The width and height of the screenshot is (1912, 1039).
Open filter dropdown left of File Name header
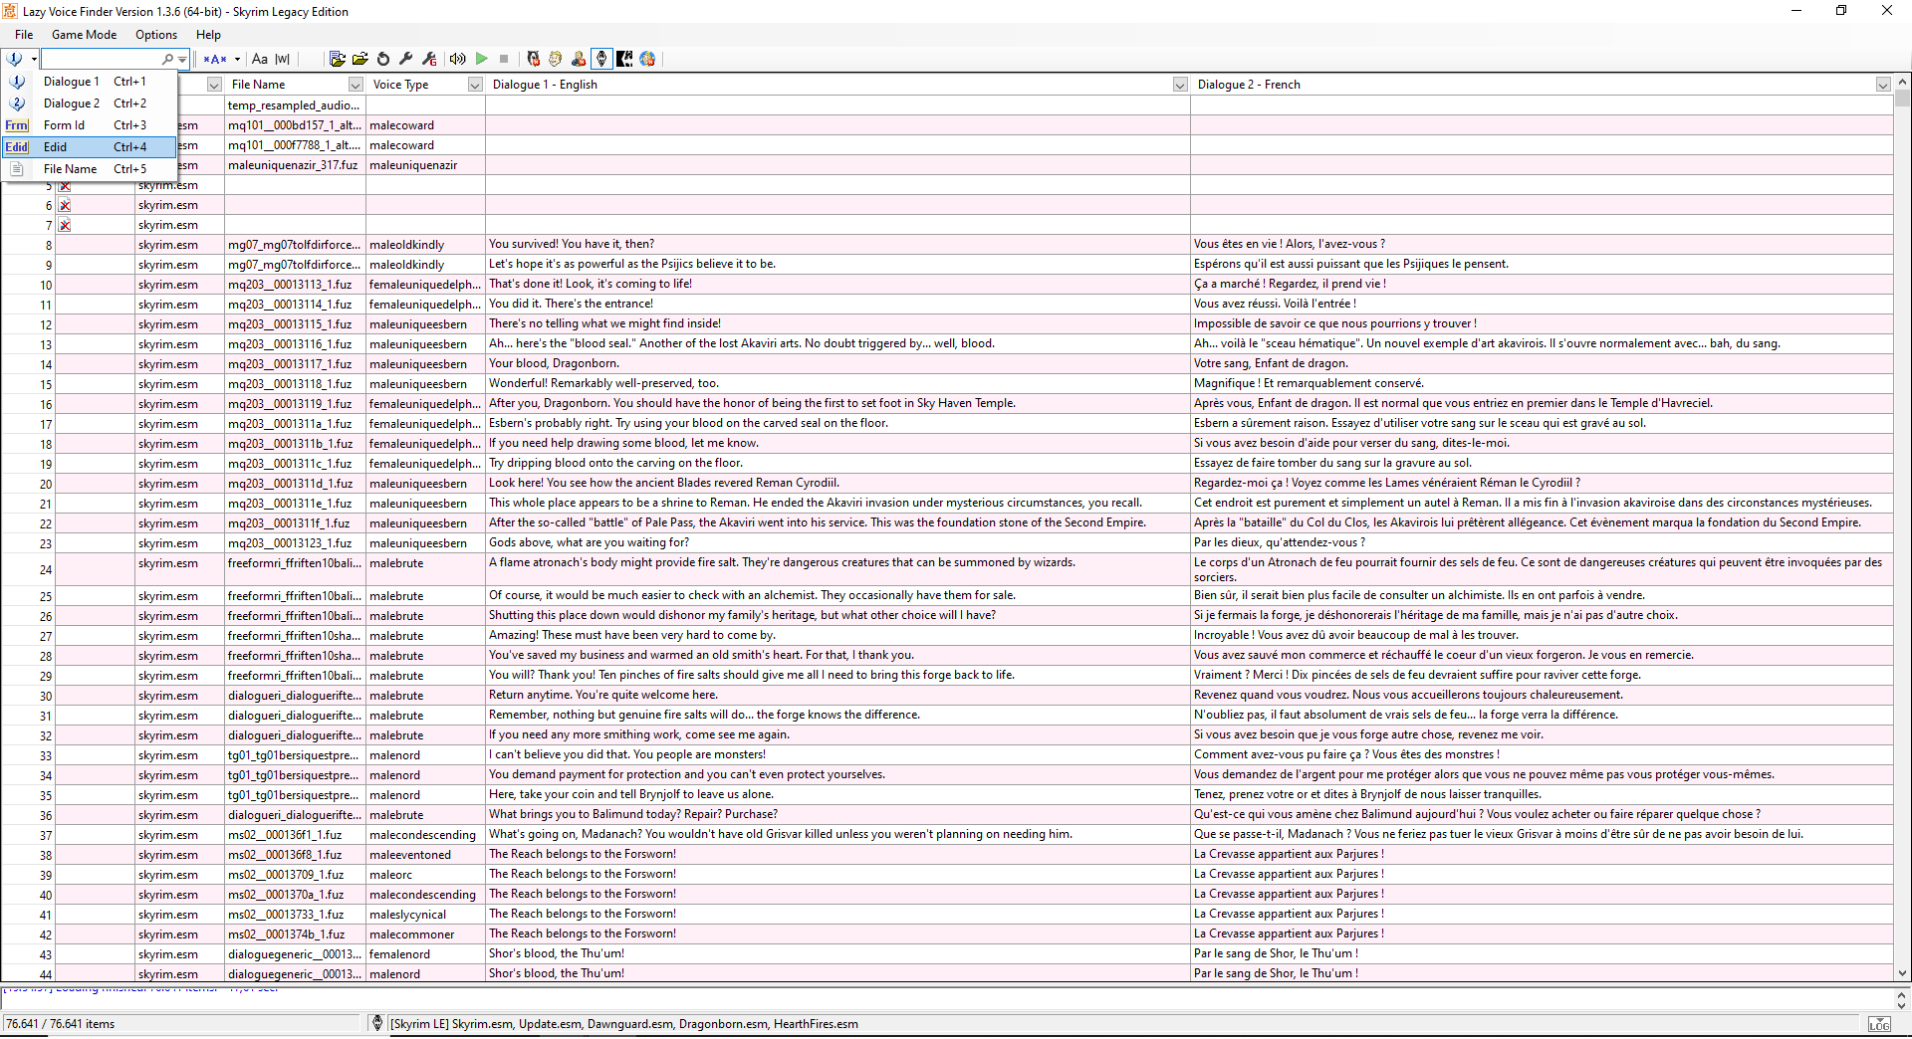213,85
